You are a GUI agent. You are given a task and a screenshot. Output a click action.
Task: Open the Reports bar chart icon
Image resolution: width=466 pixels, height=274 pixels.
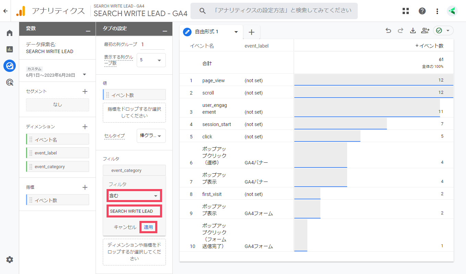click(x=10, y=49)
